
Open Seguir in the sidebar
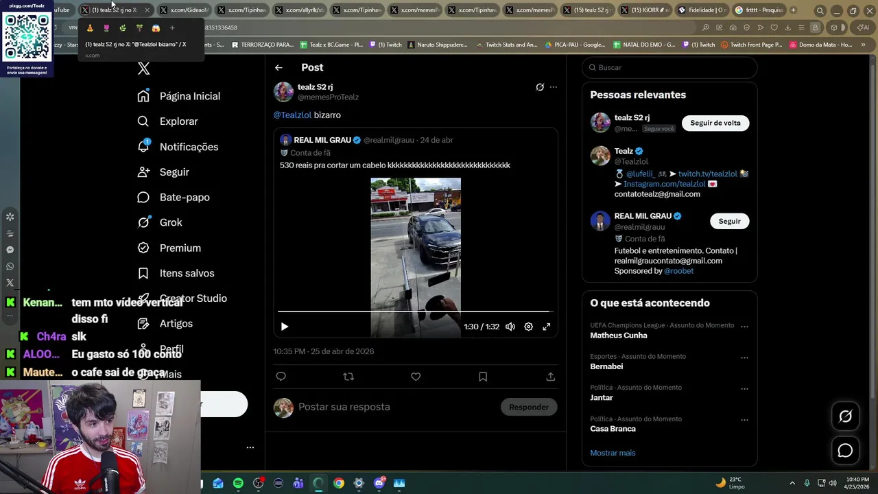[x=163, y=172]
